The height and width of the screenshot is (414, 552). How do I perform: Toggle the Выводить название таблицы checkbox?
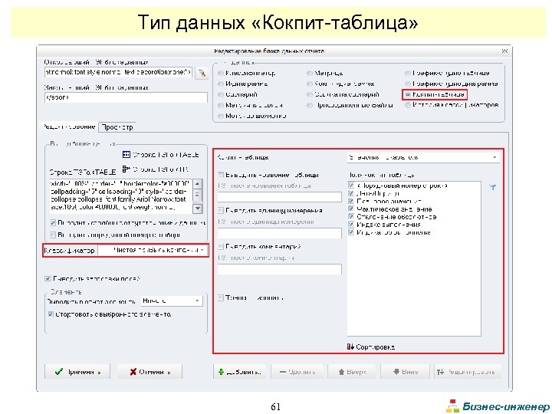(221, 175)
